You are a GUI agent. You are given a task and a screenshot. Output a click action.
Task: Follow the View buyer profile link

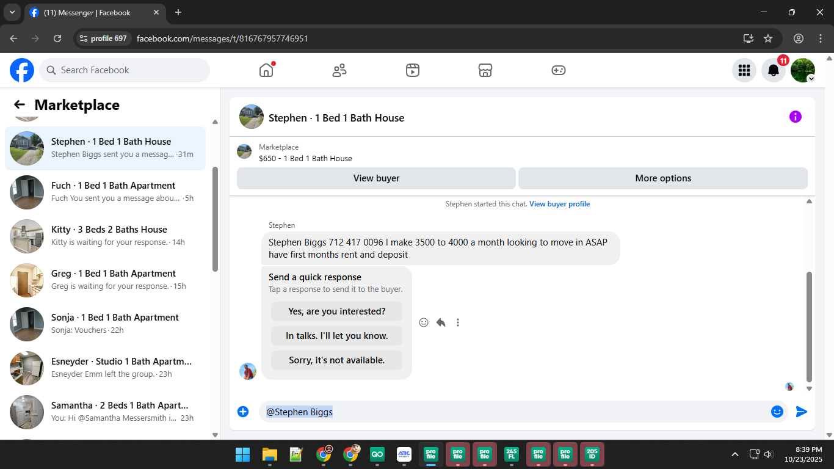pos(559,204)
